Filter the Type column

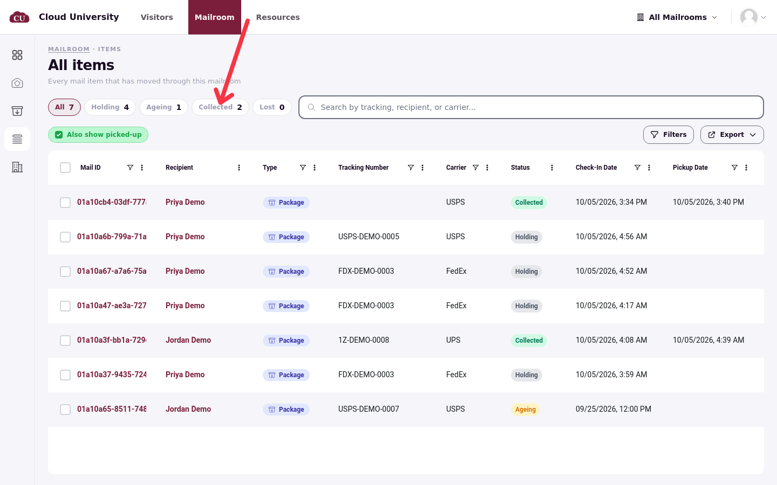click(x=303, y=168)
